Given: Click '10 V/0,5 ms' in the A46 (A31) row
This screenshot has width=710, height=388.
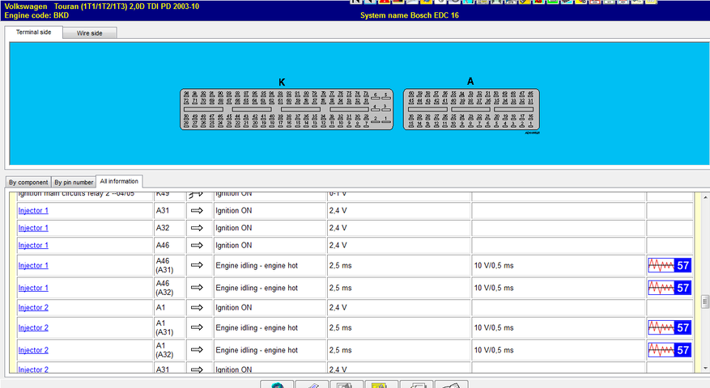Looking at the screenshot, I should 494,265.
